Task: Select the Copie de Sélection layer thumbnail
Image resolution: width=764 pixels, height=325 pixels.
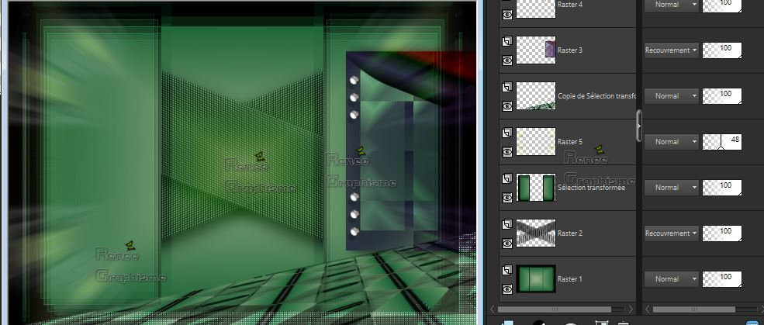Action: [x=535, y=95]
